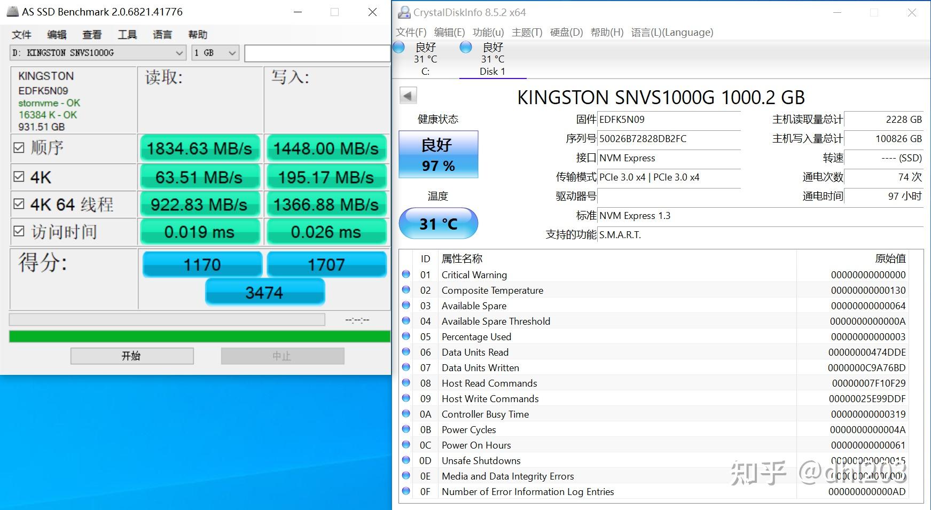Open CrystalDiskInfo 帮助(H) menu

coord(607,32)
